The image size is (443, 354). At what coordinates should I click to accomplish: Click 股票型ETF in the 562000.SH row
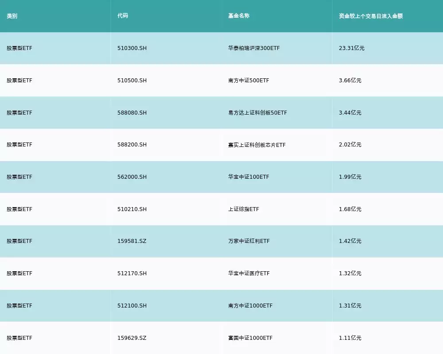19,177
